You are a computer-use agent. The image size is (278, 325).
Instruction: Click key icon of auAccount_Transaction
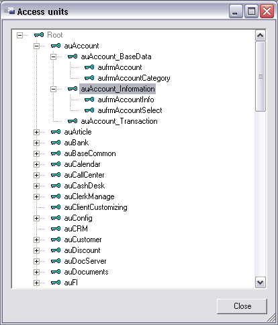[73, 121]
